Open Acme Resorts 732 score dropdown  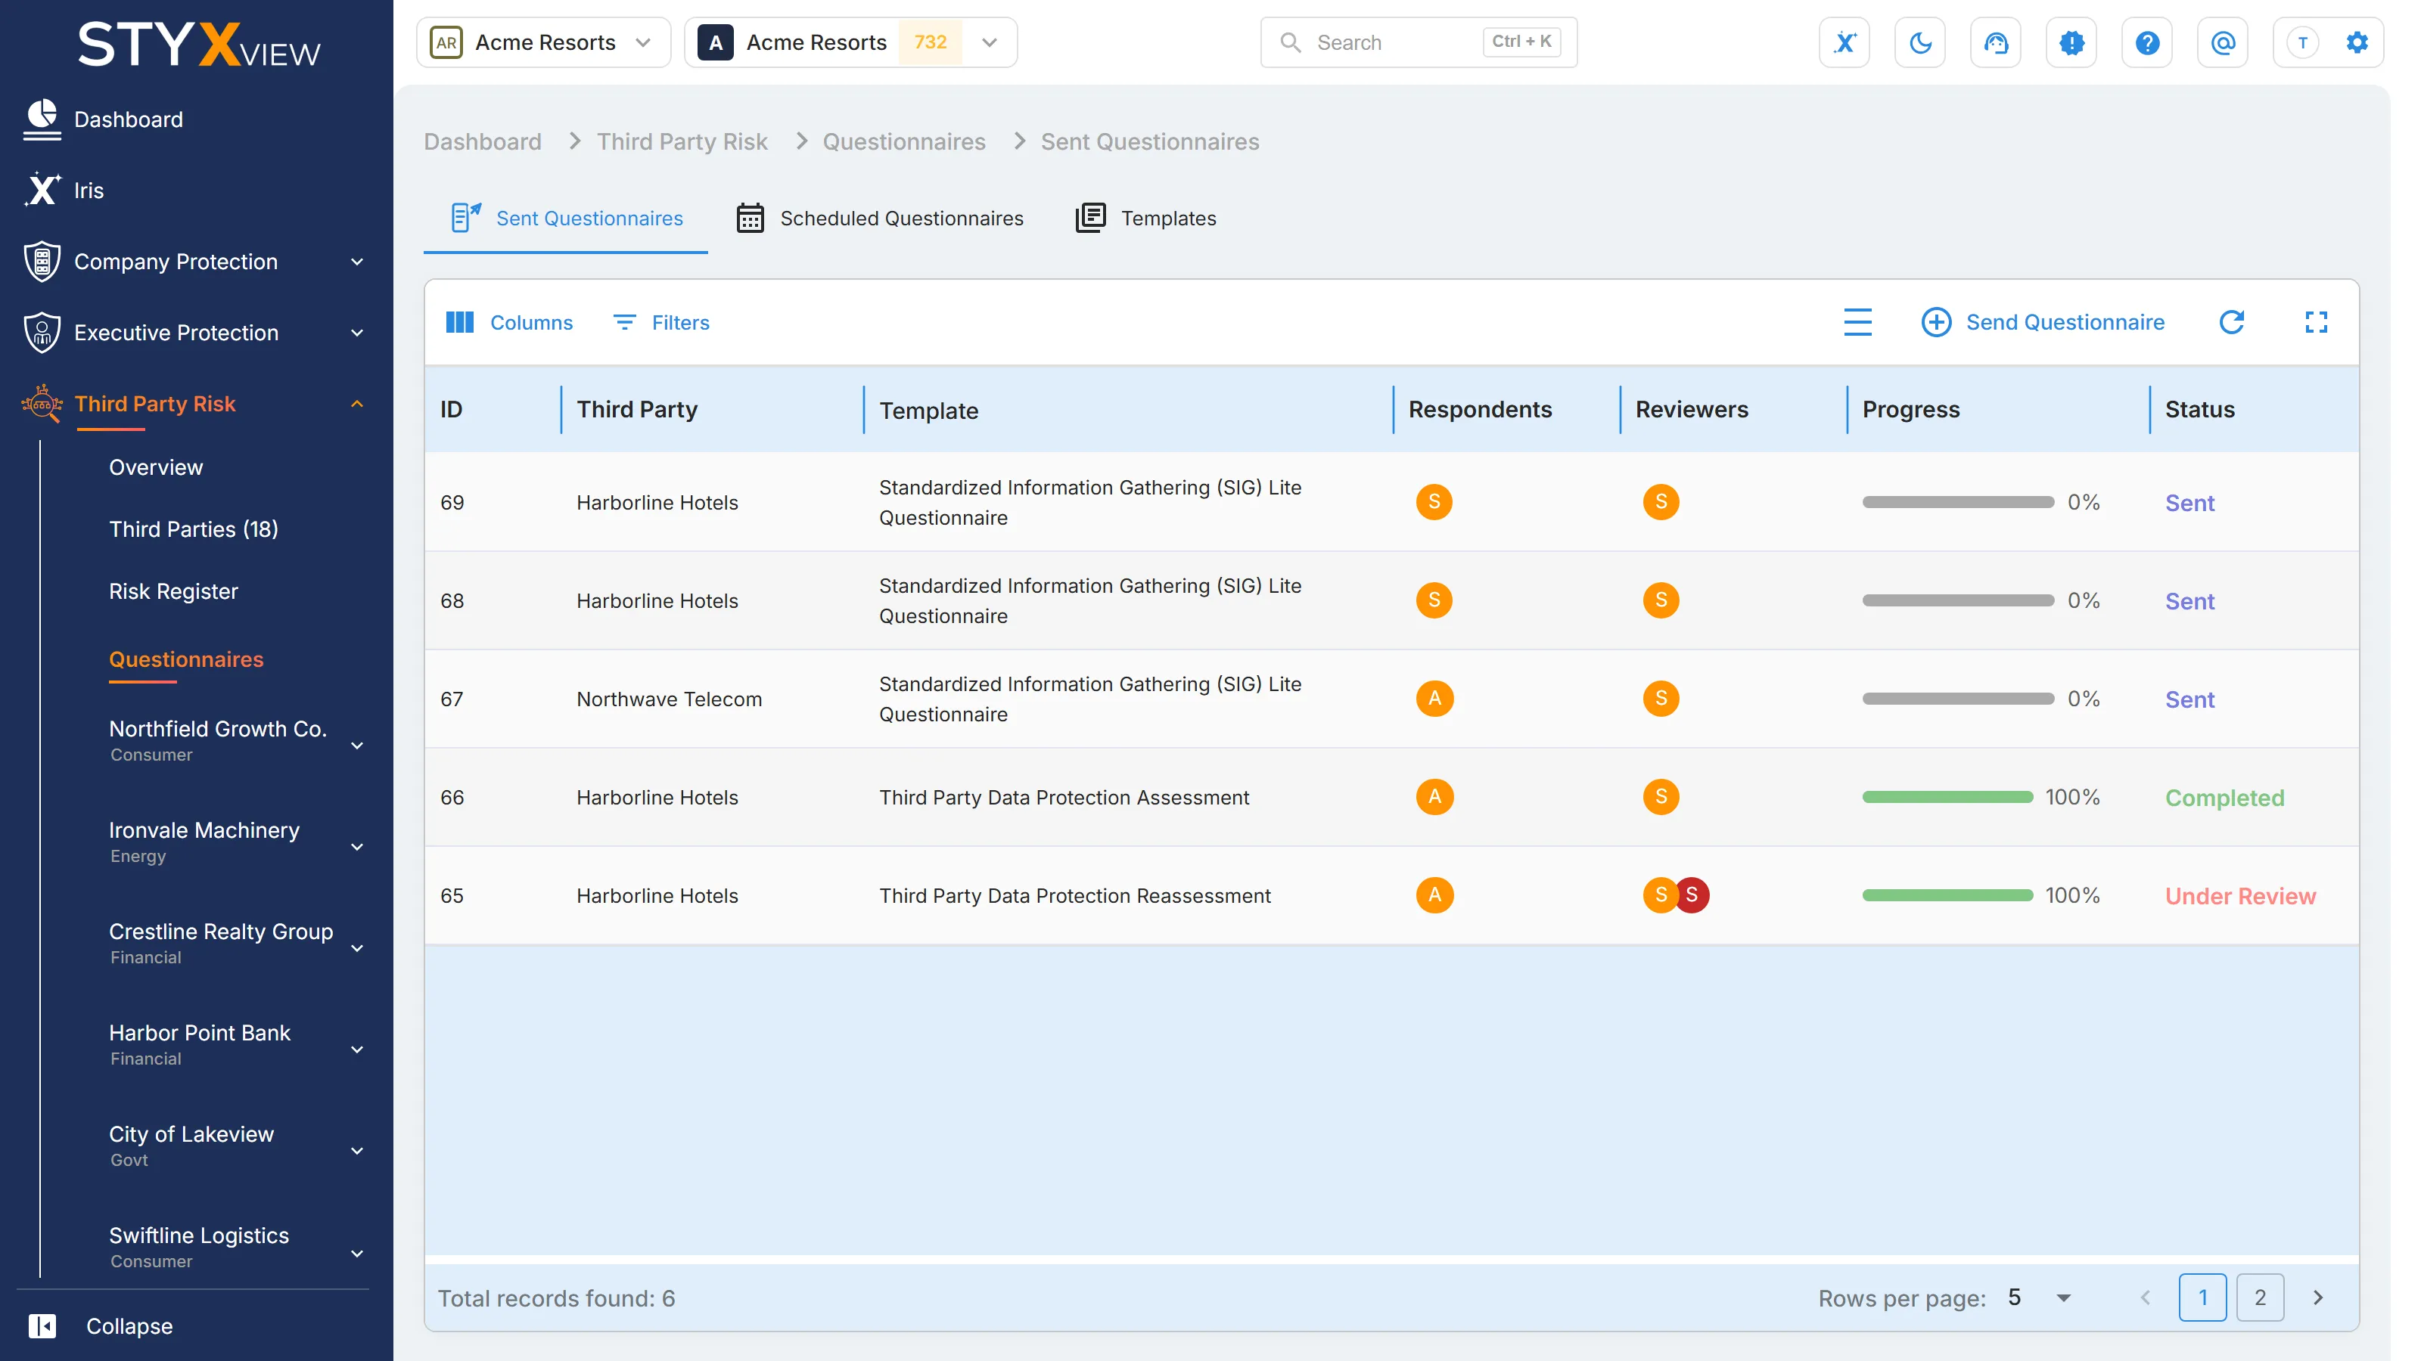pyautogui.click(x=850, y=42)
